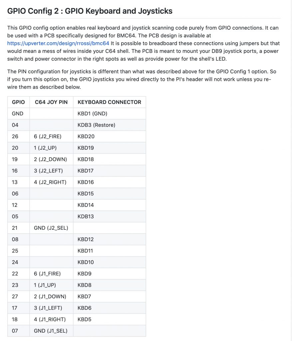The width and height of the screenshot is (298, 341).
Task: Click the 6 (J1_FIRE) cell
Action: [x=51, y=274]
